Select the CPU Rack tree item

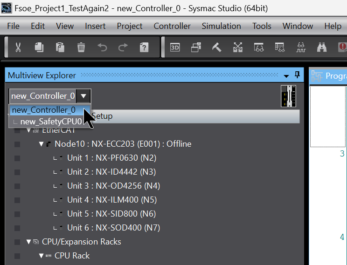coord(72,256)
